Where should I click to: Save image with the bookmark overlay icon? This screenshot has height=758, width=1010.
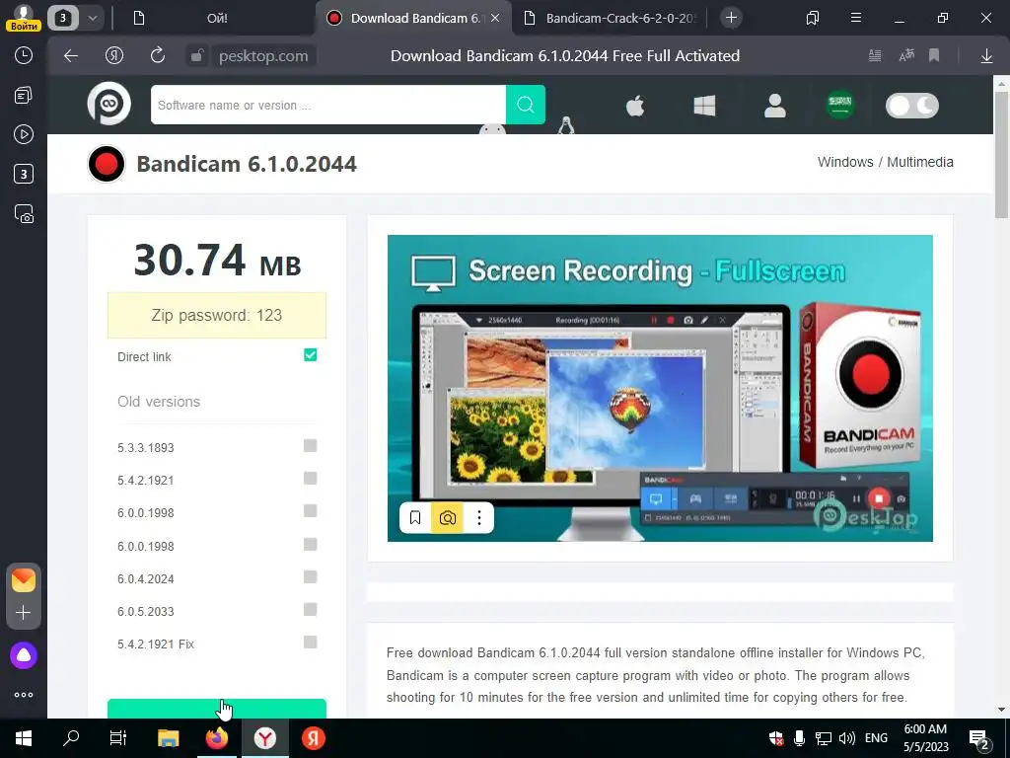tap(415, 518)
